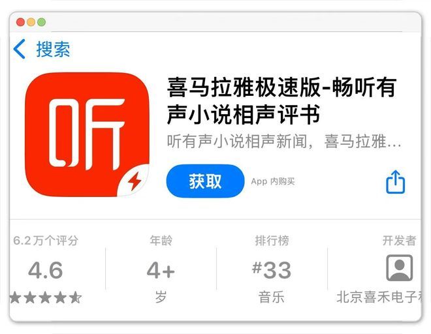The image size is (431, 334).
Task: Open the red 听 app icon
Action: pyautogui.click(x=87, y=134)
